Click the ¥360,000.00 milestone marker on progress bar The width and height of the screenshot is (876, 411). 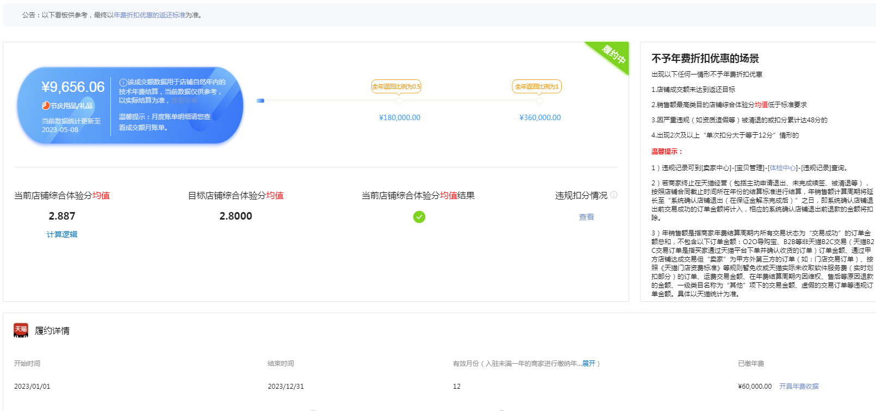(x=540, y=101)
